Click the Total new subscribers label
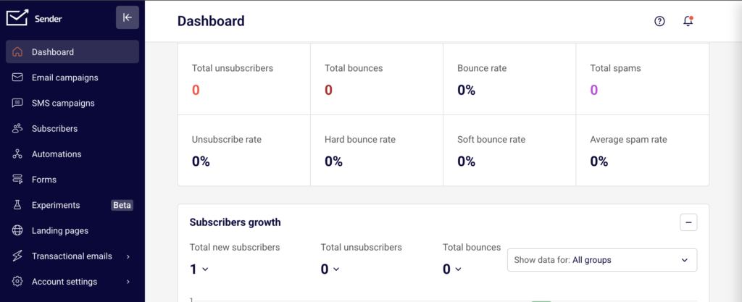 235,247
